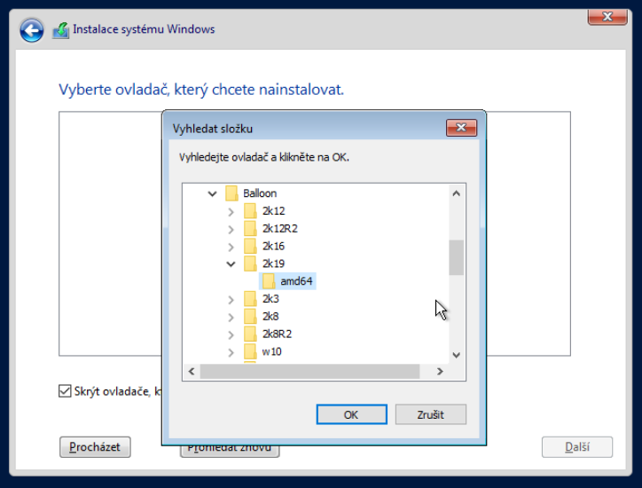The image size is (642, 488).
Task: Click the 2k12 folder icon
Action: pyautogui.click(x=250, y=211)
